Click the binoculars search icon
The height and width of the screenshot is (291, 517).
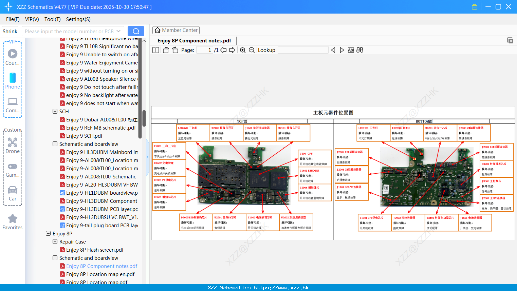[360, 50]
